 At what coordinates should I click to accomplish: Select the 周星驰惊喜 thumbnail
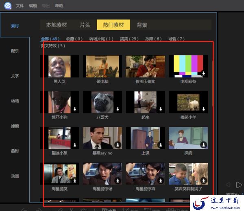tap(145, 174)
